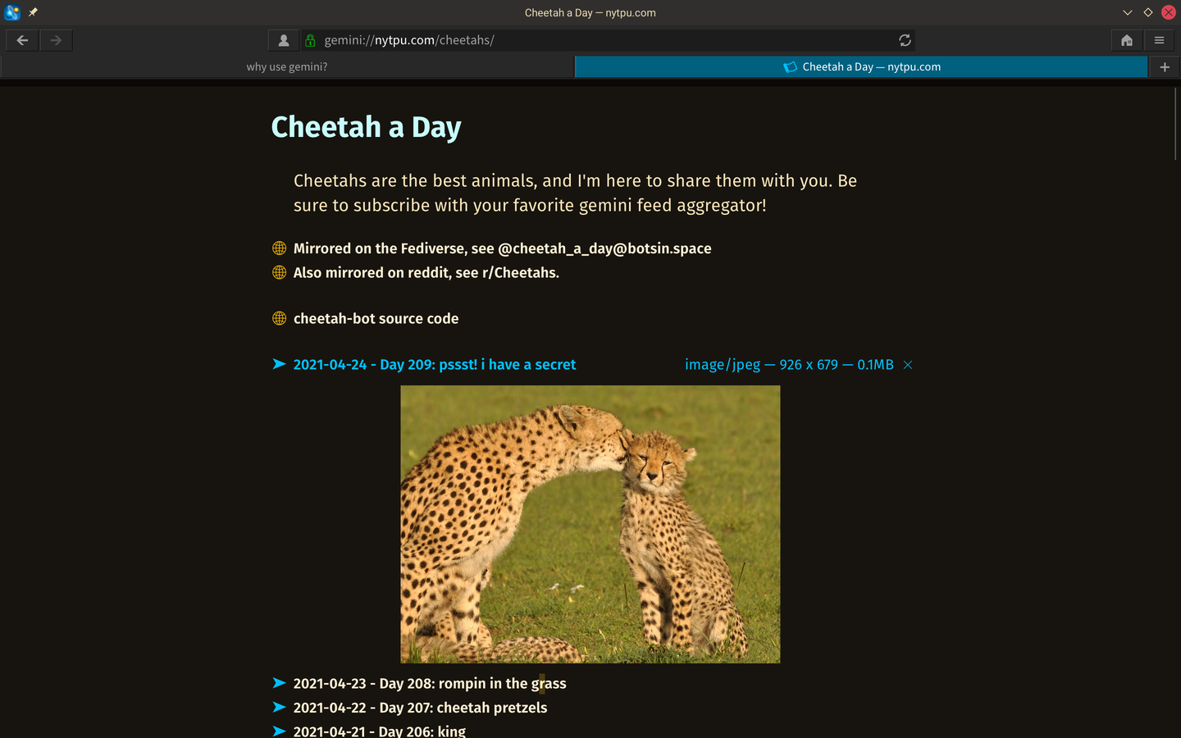
Task: Switch to the "why use gemini?" tab
Action: click(287, 67)
